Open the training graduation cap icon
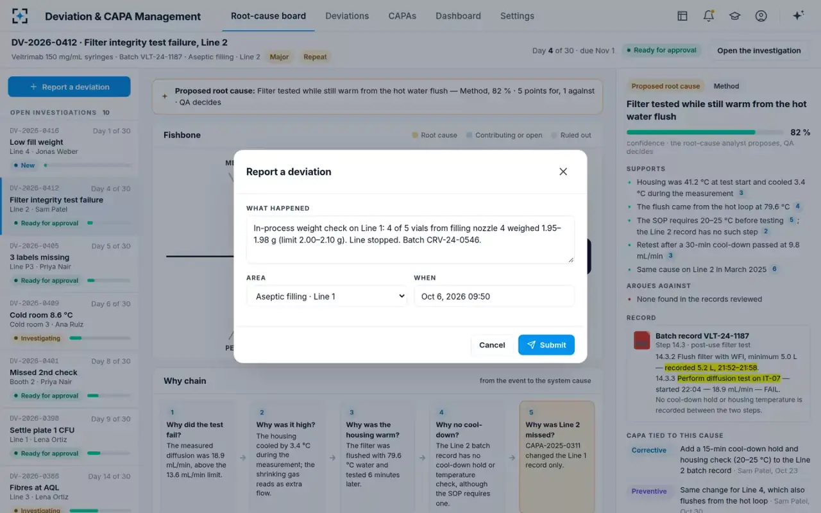 click(x=734, y=16)
